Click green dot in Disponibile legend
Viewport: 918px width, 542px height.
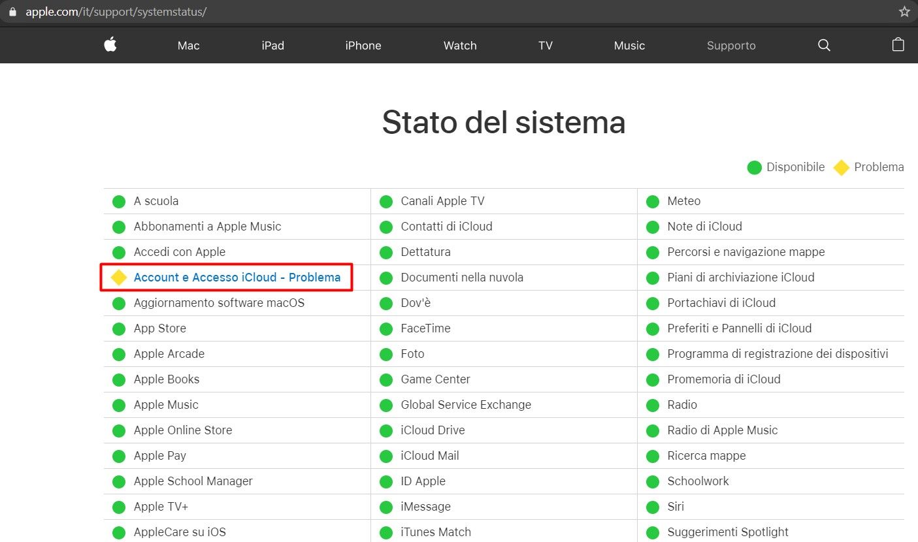[754, 167]
